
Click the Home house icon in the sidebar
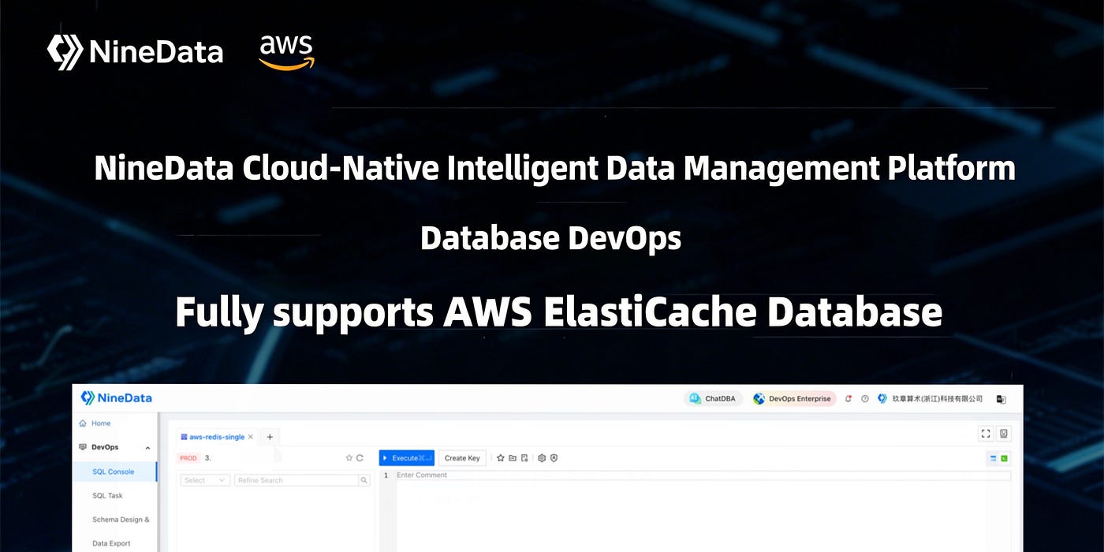[83, 423]
